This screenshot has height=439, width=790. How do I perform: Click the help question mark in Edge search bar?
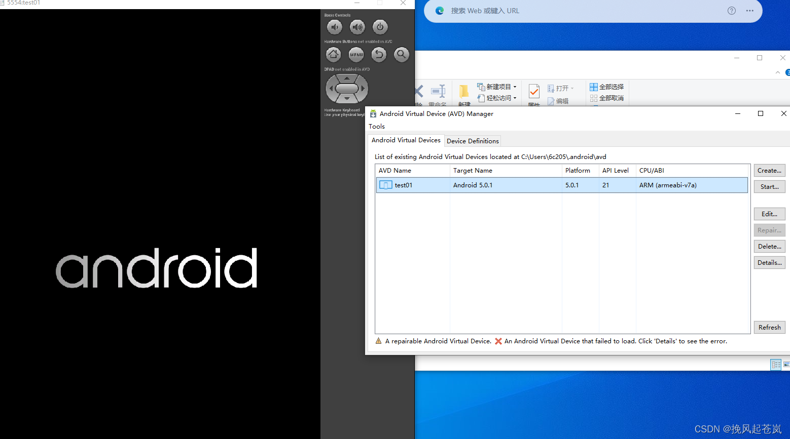tap(732, 11)
